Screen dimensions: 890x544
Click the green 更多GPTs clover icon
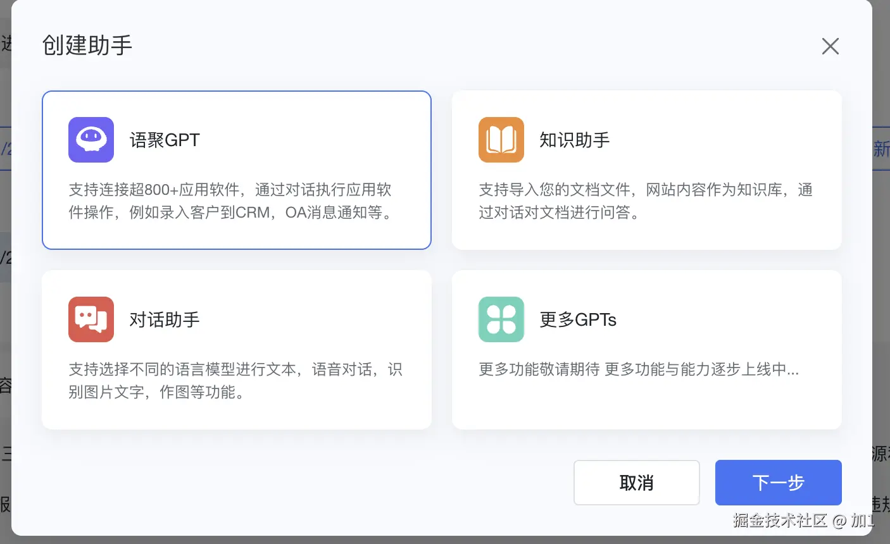[x=501, y=319]
